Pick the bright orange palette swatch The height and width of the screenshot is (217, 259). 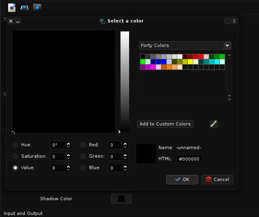click(169, 67)
